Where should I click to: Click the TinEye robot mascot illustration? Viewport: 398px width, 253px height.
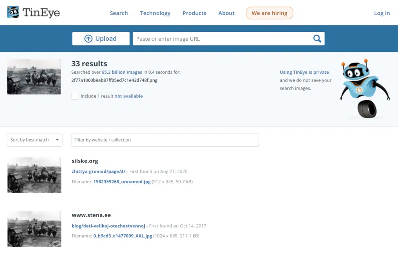pyautogui.click(x=364, y=89)
